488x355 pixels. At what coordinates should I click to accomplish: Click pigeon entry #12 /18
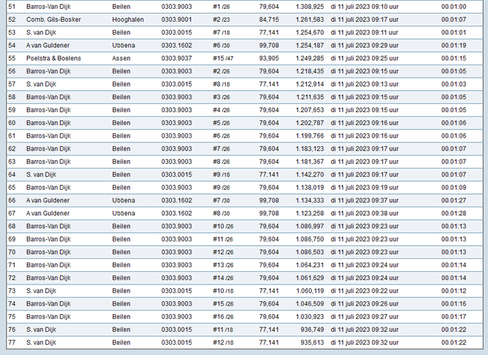tap(223, 342)
